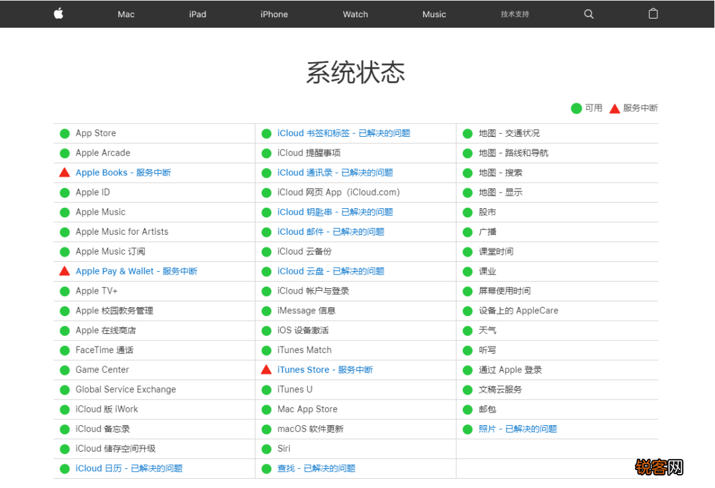Open iCloud 钥匙串 - 已解决的问题 link
Viewport: 715px width, 488px height.
tap(335, 212)
